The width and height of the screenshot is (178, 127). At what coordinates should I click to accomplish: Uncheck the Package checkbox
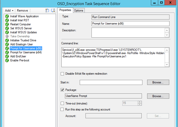click(x=62, y=90)
